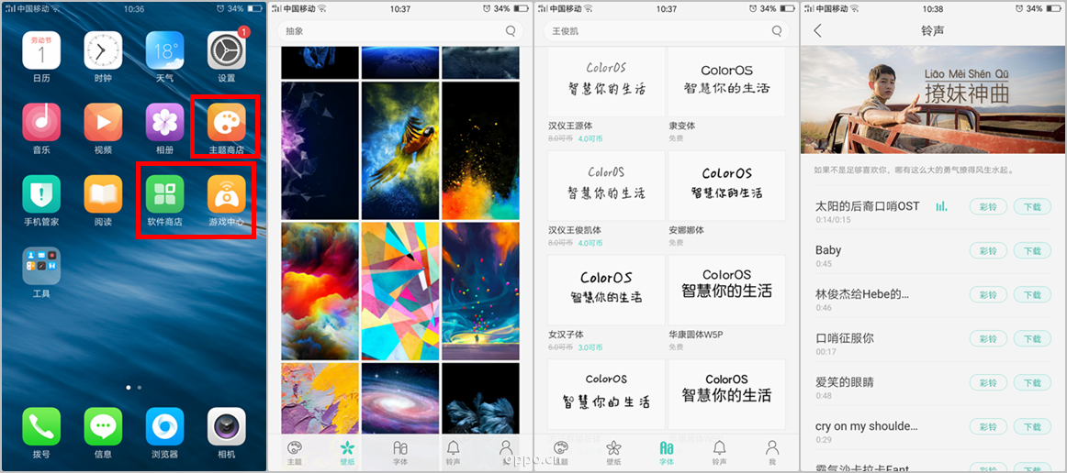The height and width of the screenshot is (473, 1067).
Task: Open the 汉仪王源体 font preview
Action: (606, 82)
